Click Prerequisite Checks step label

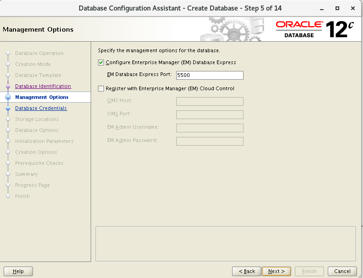click(x=39, y=164)
